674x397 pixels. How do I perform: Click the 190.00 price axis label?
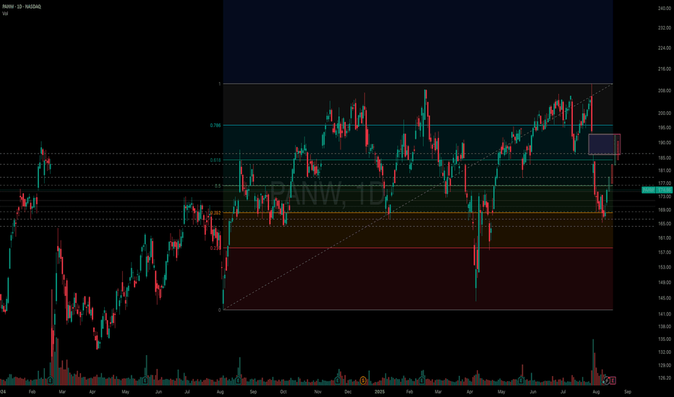coord(664,142)
